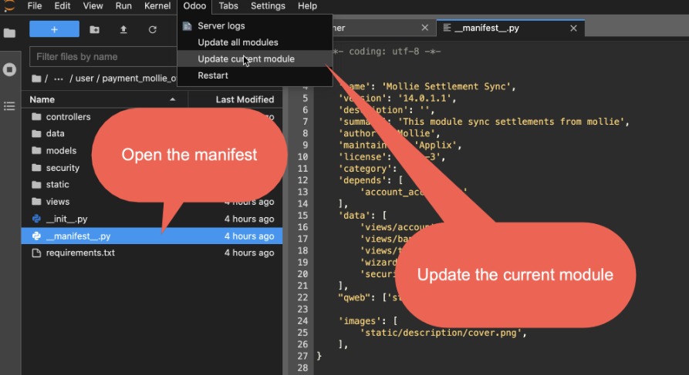Viewport: 689px width, 375px height.
Task: Open the Running Terminals and Kernels sidebar icon
Action: point(9,69)
